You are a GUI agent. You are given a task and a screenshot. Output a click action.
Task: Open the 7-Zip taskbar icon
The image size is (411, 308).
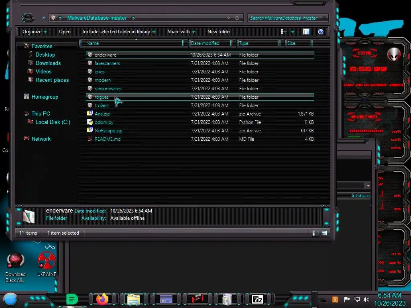pyautogui.click(x=257, y=299)
